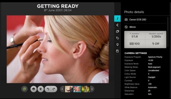The height and width of the screenshot is (99, 171).
Task: Select the garden thumbnail
Action: click(x=85, y=89)
